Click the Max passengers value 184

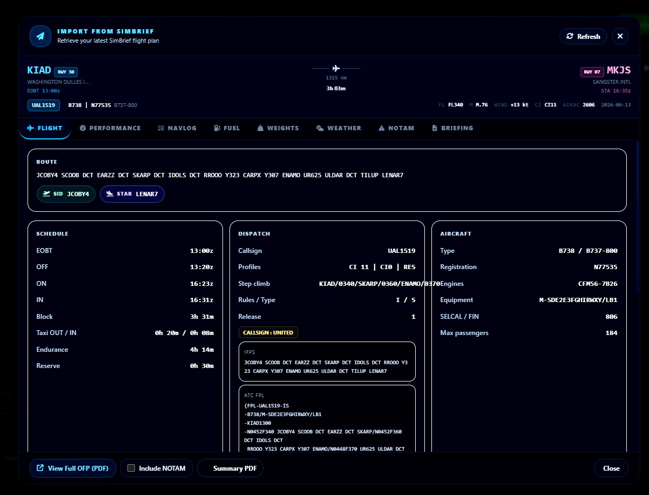point(611,333)
